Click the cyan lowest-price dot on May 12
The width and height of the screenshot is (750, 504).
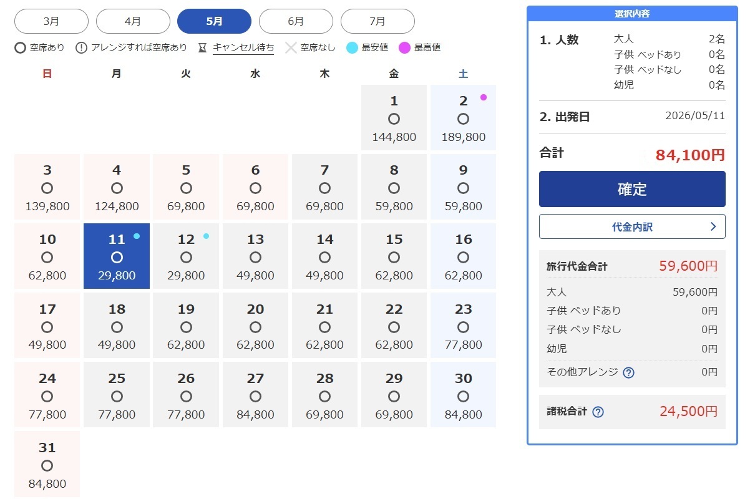[206, 236]
